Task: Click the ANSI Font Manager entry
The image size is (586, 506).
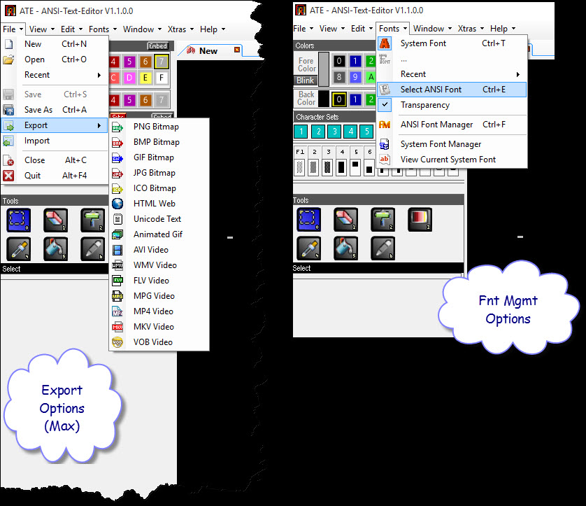Action: [x=437, y=125]
